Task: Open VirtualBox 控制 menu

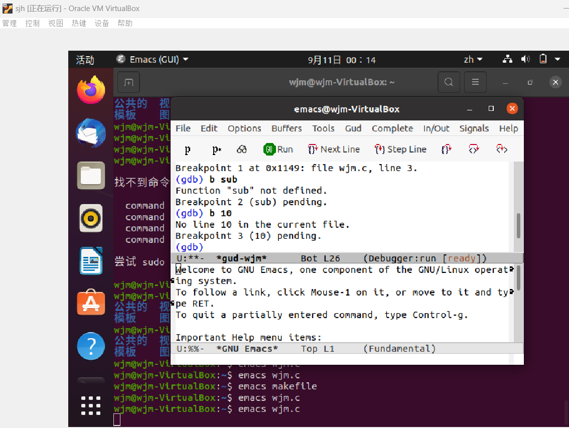Action: click(32, 23)
